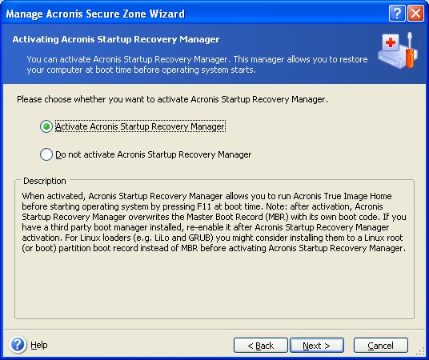Click the Description group box label

[44, 181]
